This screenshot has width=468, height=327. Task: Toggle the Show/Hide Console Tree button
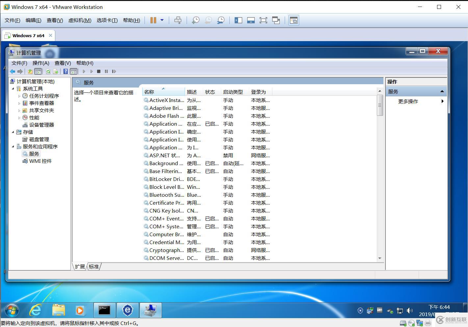(38, 71)
